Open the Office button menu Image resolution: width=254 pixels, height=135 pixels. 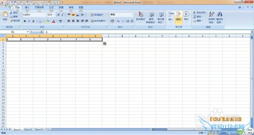coord(4,4)
